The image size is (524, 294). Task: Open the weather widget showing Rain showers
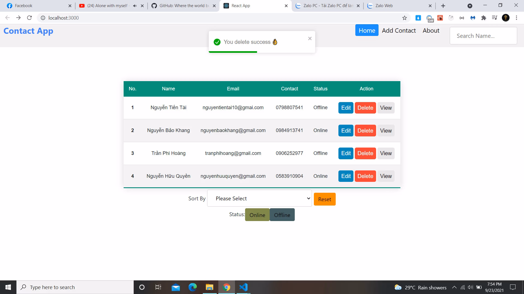click(420, 287)
